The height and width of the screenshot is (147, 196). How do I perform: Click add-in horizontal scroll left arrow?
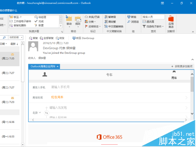pyautogui.click(x=33, y=120)
